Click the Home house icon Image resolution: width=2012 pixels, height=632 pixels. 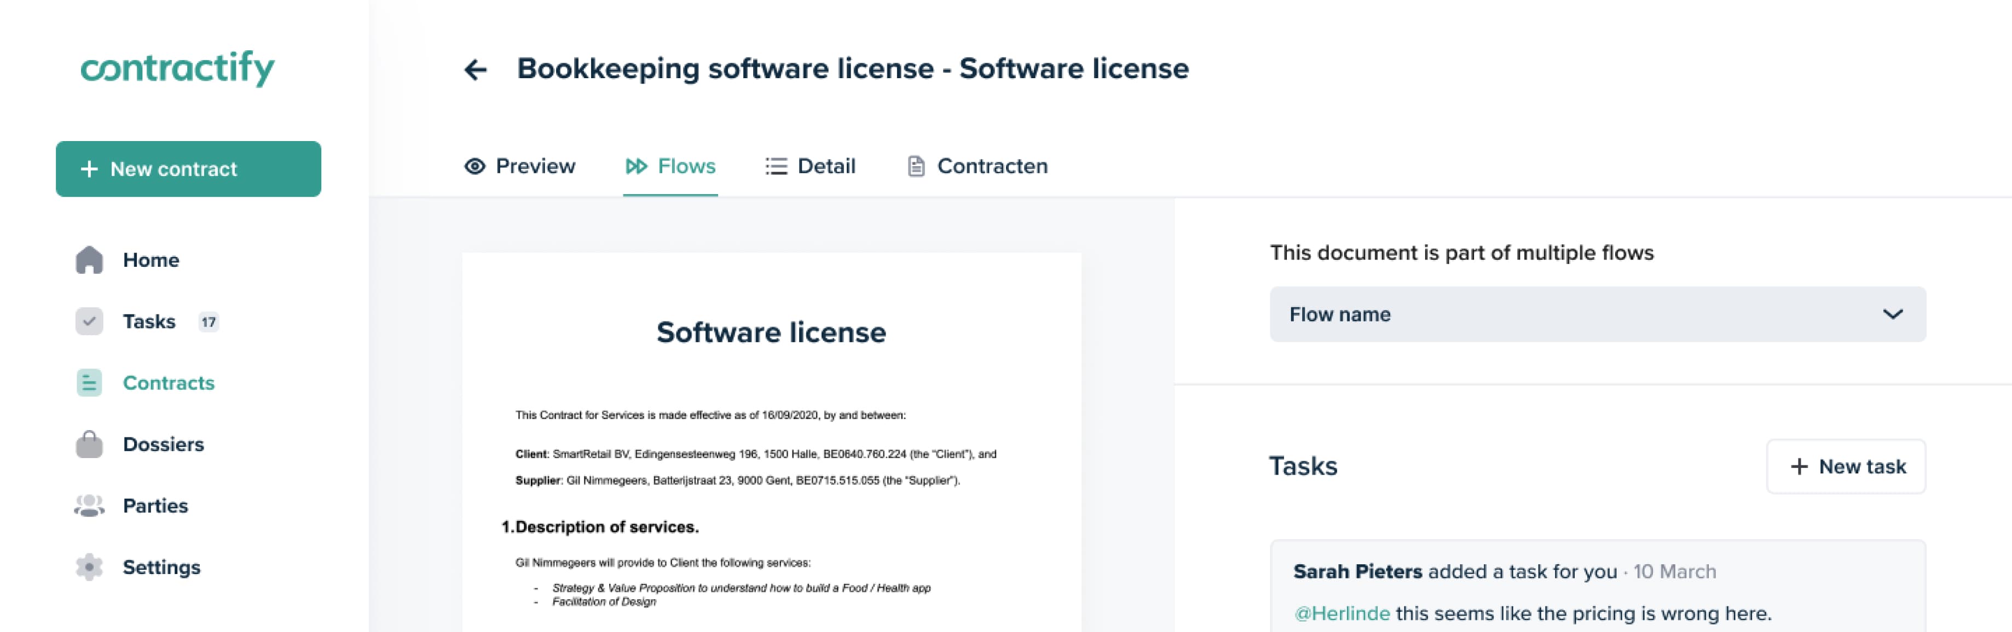tap(89, 260)
